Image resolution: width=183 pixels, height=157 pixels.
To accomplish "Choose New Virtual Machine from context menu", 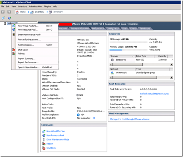I will (x=35, y=26).
